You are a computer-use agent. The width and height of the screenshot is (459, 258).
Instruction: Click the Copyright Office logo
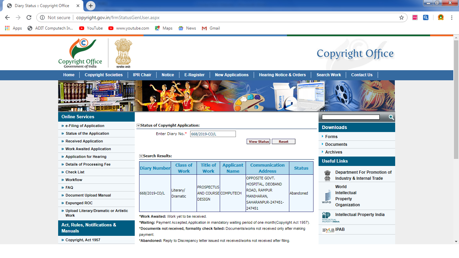pos(80,53)
